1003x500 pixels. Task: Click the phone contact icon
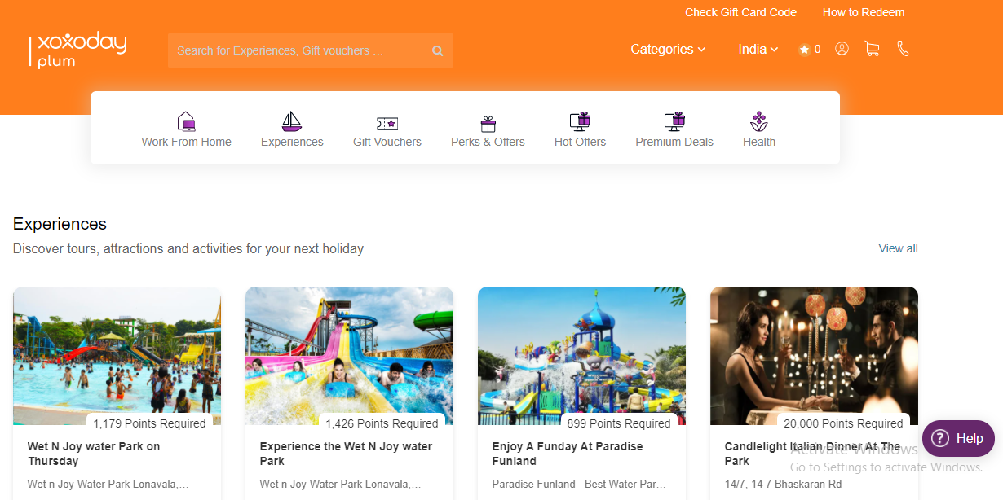point(903,49)
